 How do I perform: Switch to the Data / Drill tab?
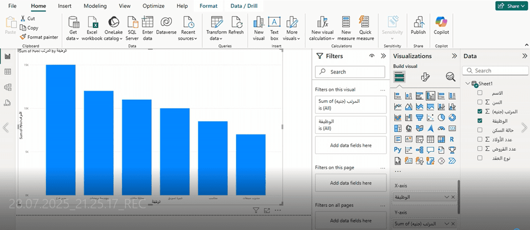pos(244,6)
